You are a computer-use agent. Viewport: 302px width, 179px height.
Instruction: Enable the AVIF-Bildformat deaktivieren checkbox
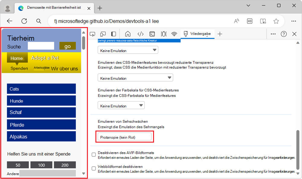(x=94, y=154)
